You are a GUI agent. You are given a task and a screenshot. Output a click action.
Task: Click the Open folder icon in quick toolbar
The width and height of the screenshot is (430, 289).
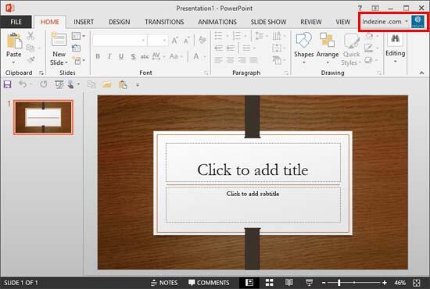coord(106,84)
